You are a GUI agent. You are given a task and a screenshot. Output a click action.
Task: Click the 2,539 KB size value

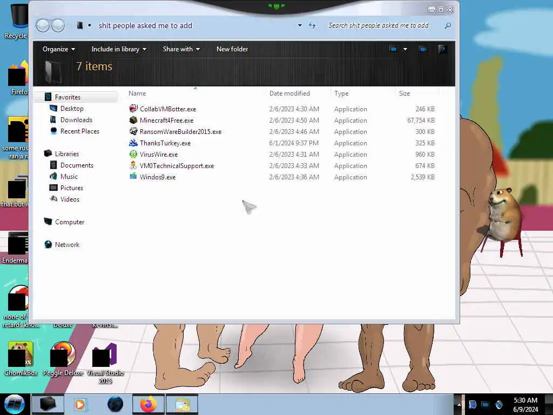point(422,177)
